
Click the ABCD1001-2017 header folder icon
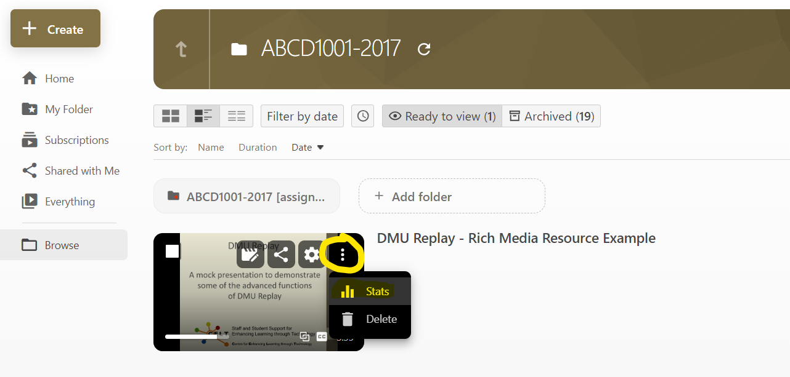pyautogui.click(x=239, y=49)
